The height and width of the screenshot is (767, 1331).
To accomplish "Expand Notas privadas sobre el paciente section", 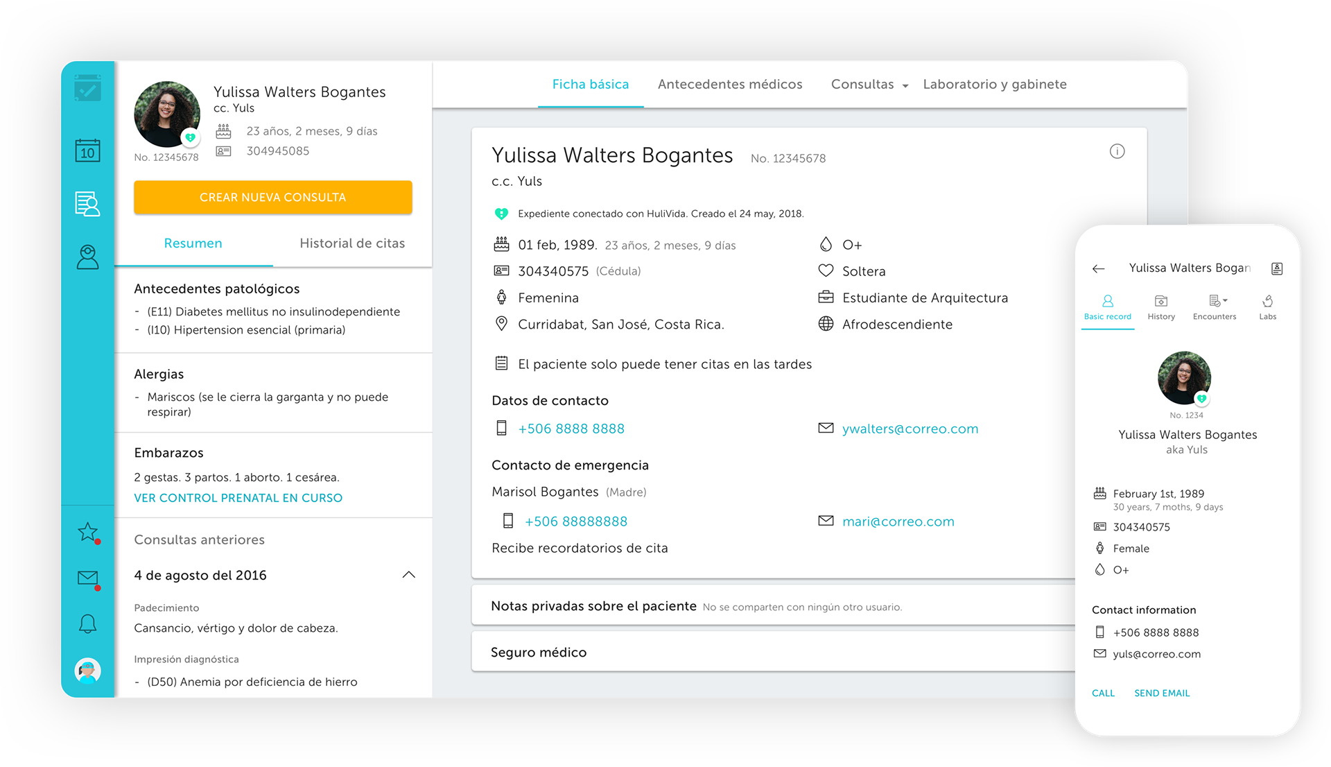I will point(774,606).
